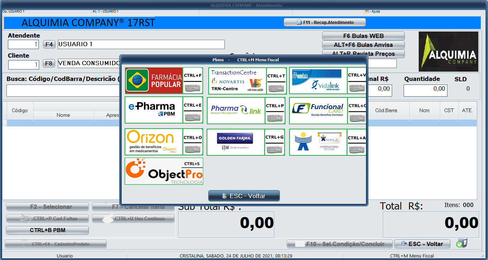Select the Golden Farma logo
The height and width of the screenshot is (260, 488).
[x=236, y=142]
